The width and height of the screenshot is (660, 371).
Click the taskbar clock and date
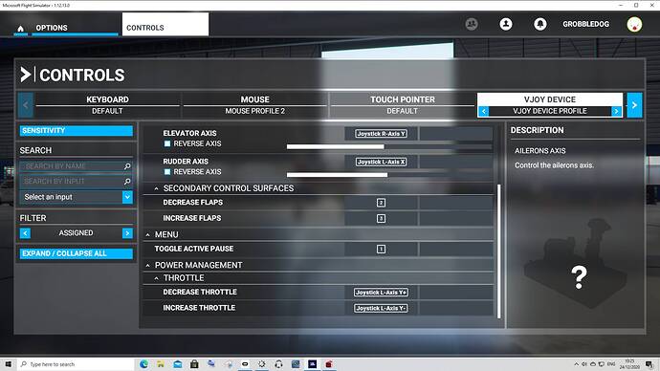pos(629,364)
